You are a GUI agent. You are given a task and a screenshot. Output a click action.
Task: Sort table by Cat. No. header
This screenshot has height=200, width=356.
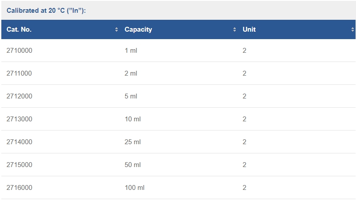pos(60,29)
